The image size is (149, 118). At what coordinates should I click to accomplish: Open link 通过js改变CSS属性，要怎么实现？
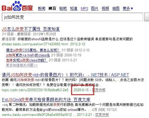click(x=33, y=50)
